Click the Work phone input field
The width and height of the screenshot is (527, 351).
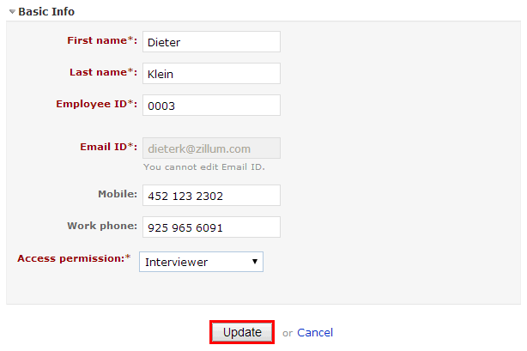[x=210, y=227]
